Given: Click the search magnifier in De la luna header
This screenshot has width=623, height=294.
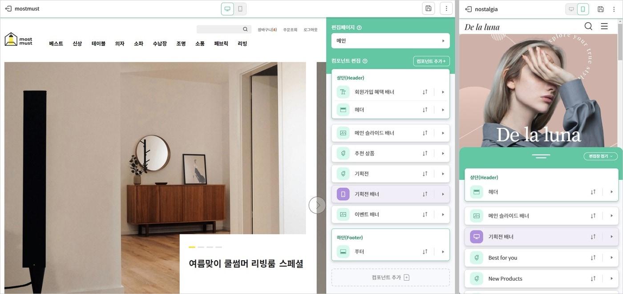Looking at the screenshot, I should point(588,26).
